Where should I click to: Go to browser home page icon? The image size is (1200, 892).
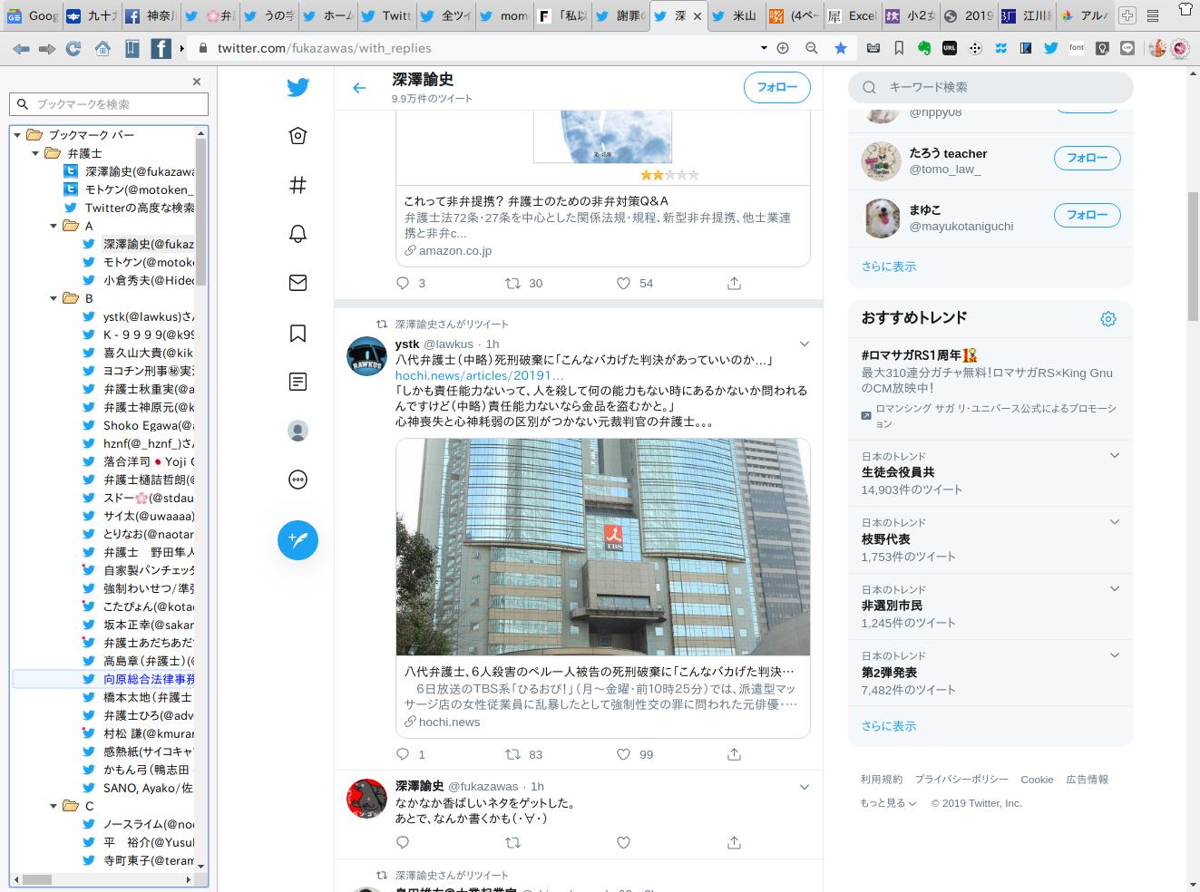102,48
